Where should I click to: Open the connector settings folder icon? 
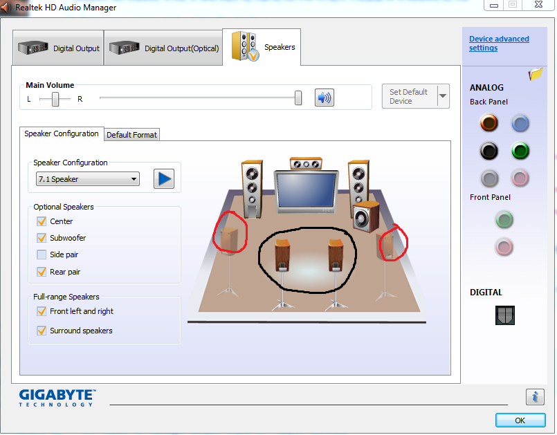(x=536, y=74)
